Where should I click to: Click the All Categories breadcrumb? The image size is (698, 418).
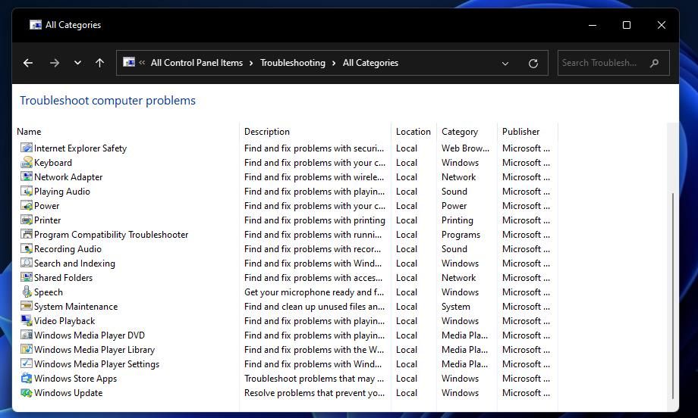(370, 63)
